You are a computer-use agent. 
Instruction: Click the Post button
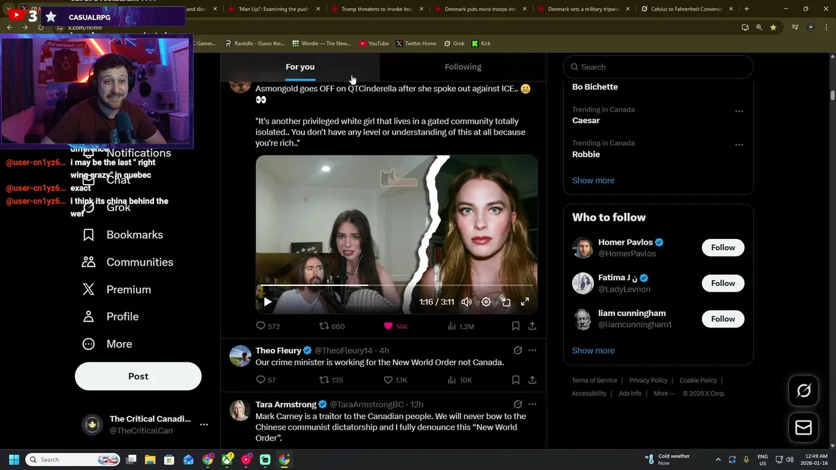tap(138, 377)
